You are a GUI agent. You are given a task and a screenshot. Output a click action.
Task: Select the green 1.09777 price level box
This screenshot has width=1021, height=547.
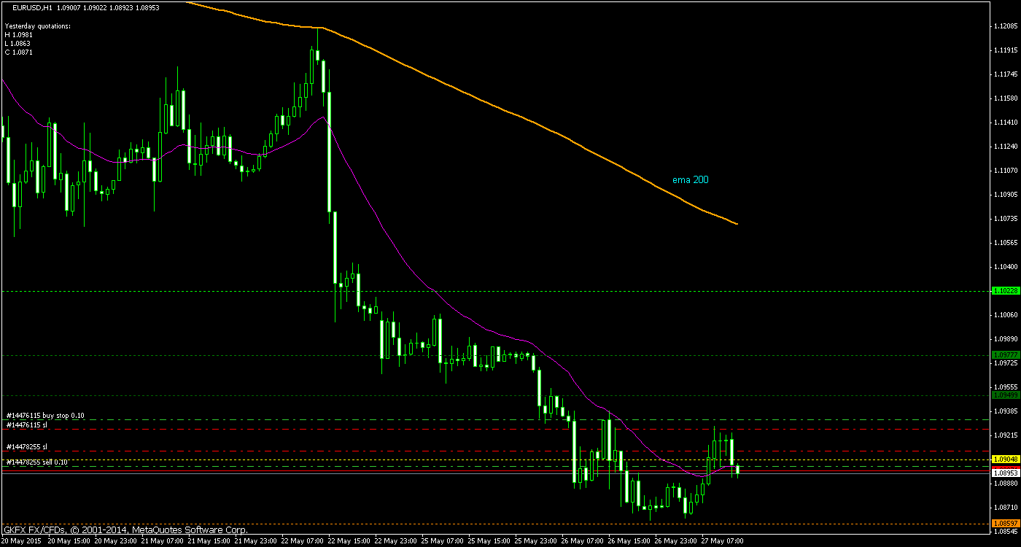click(1006, 355)
